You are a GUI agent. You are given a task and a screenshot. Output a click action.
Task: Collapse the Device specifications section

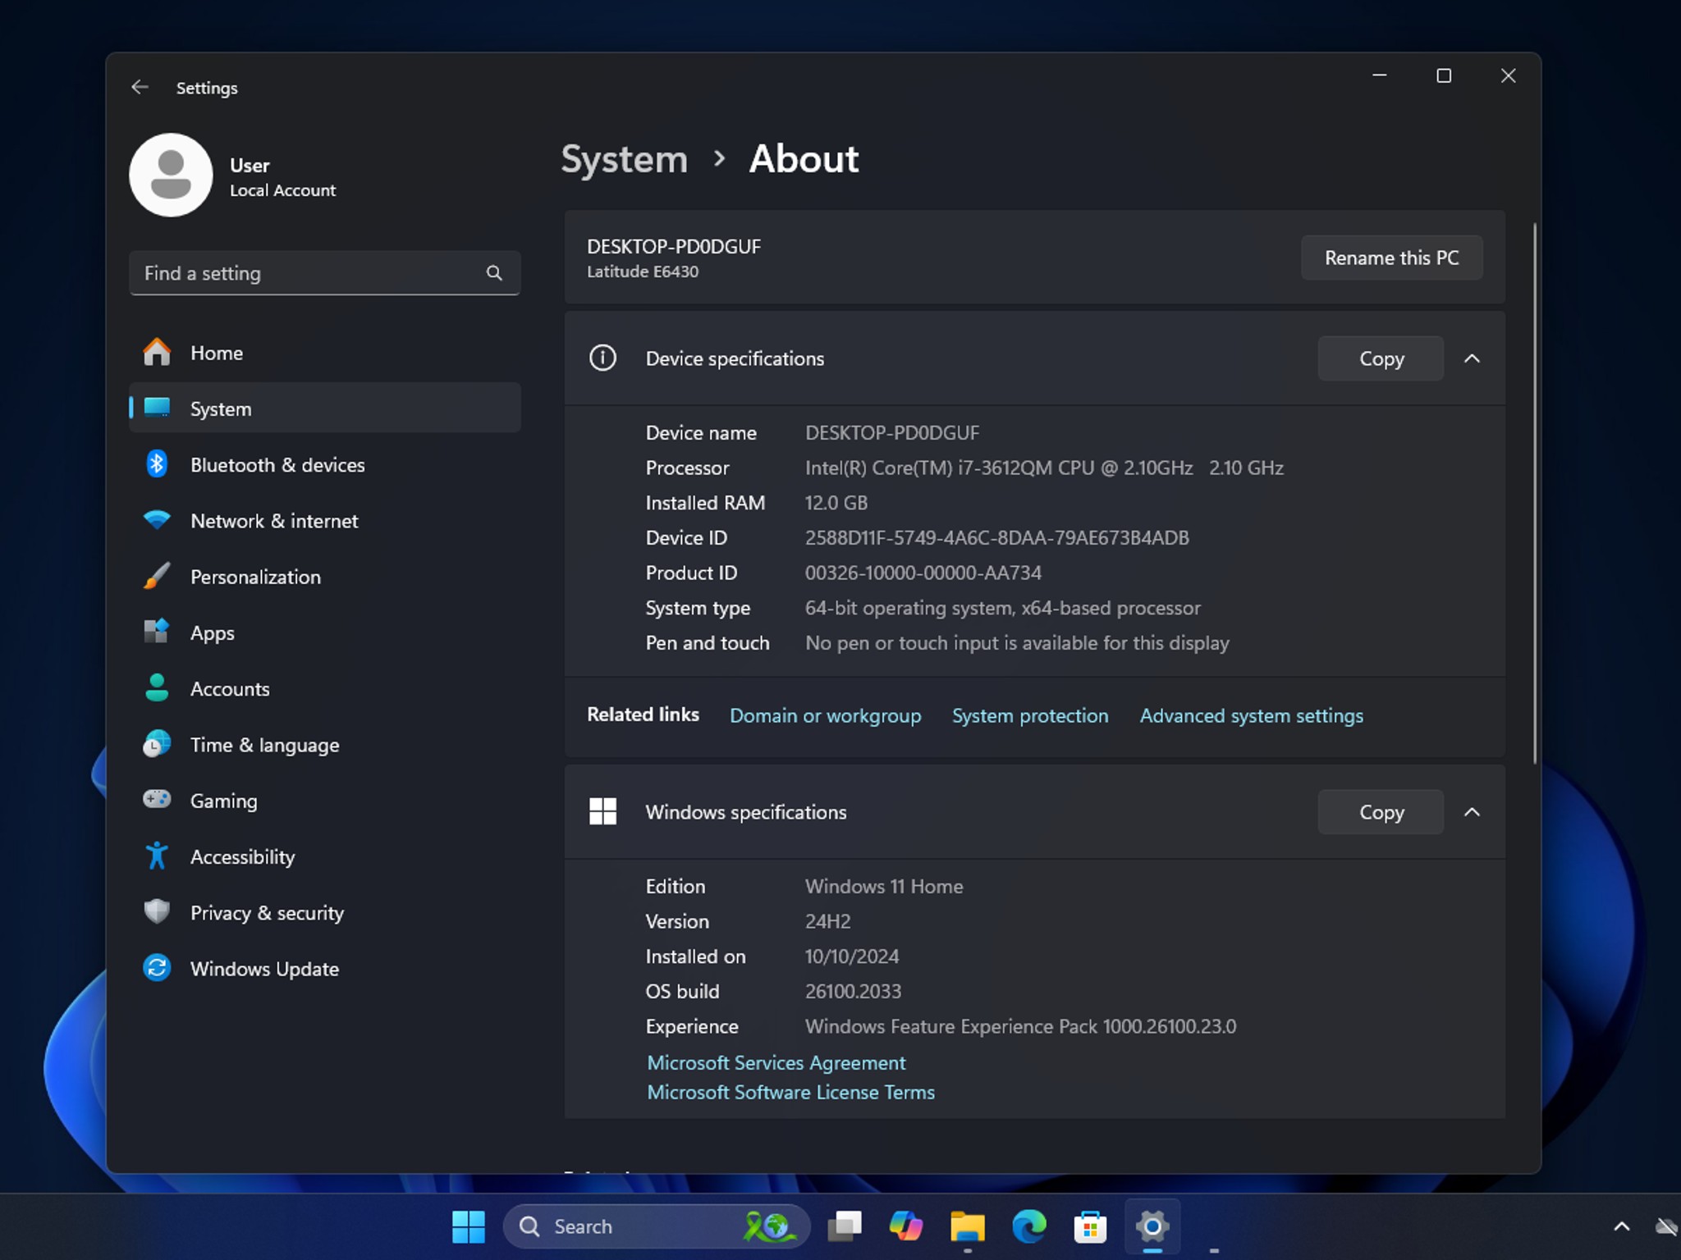click(1472, 358)
